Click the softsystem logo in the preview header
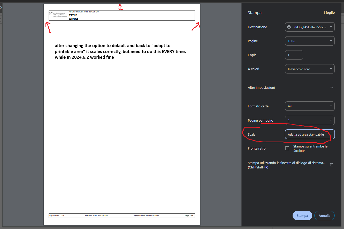The image size is (344, 229). 57,15
